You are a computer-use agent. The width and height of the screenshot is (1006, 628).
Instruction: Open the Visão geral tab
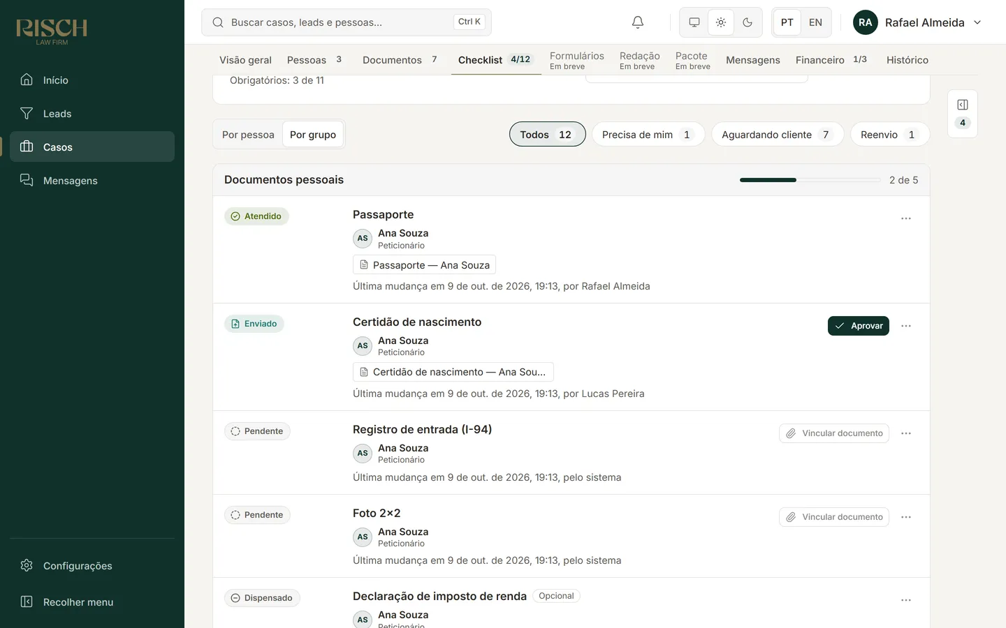245,60
